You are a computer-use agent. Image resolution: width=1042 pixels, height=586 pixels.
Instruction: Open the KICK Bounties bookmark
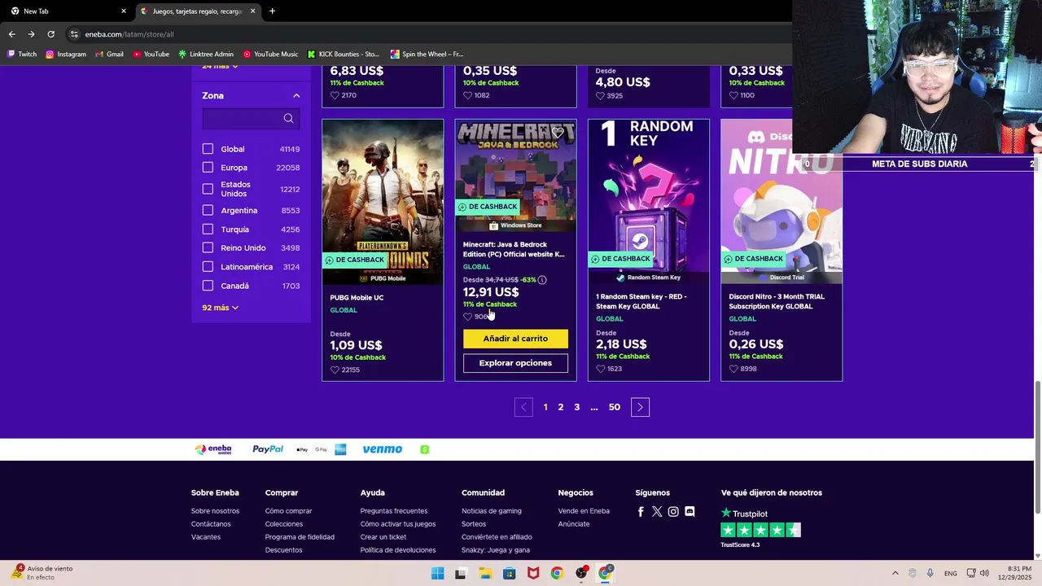point(343,55)
